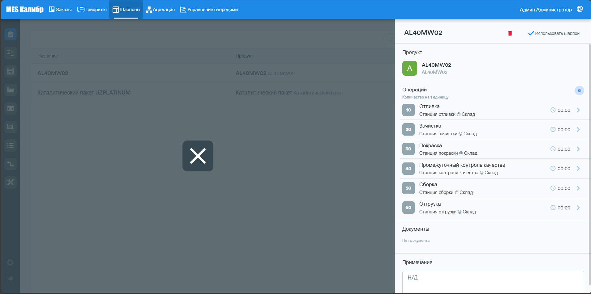
Task: Click clock icon in Отгрузка row
Action: click(553, 208)
